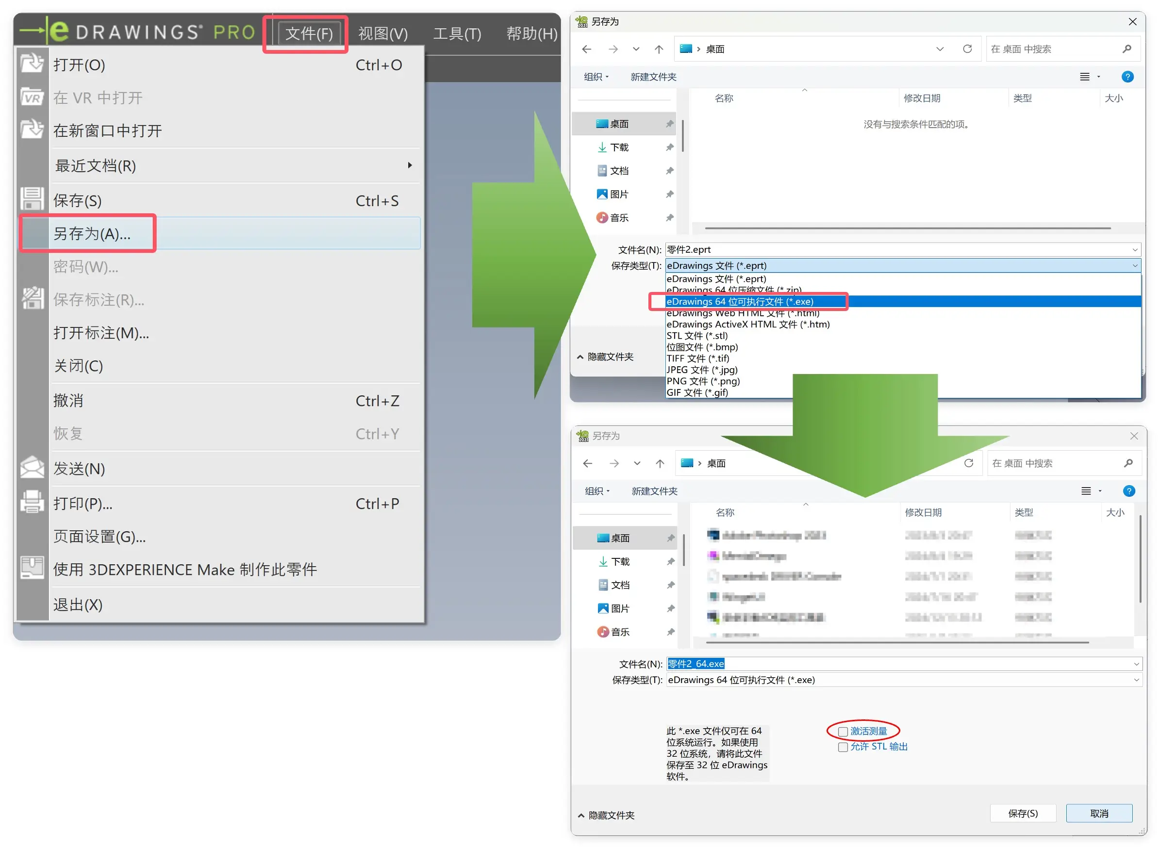Check the 允许 STL 输出 option
The width and height of the screenshot is (1159, 847).
[x=843, y=747]
